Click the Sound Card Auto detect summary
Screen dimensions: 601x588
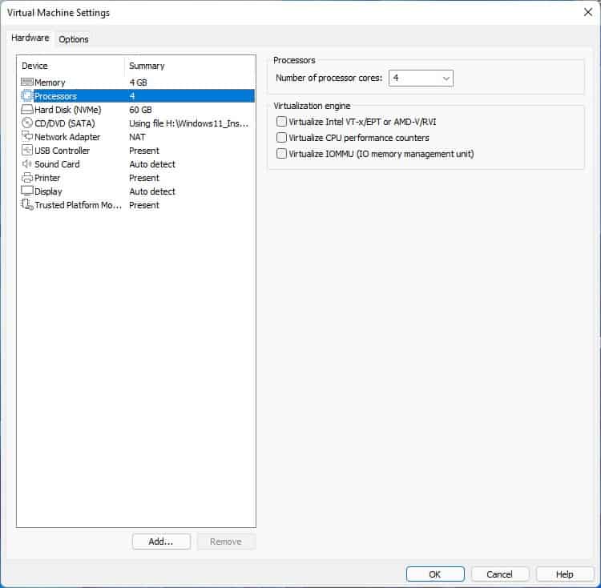(x=152, y=164)
